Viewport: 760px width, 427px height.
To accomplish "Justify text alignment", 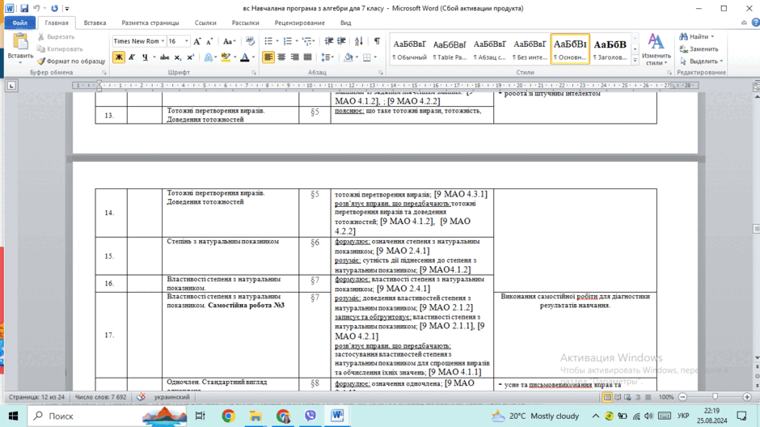I will point(307,57).
